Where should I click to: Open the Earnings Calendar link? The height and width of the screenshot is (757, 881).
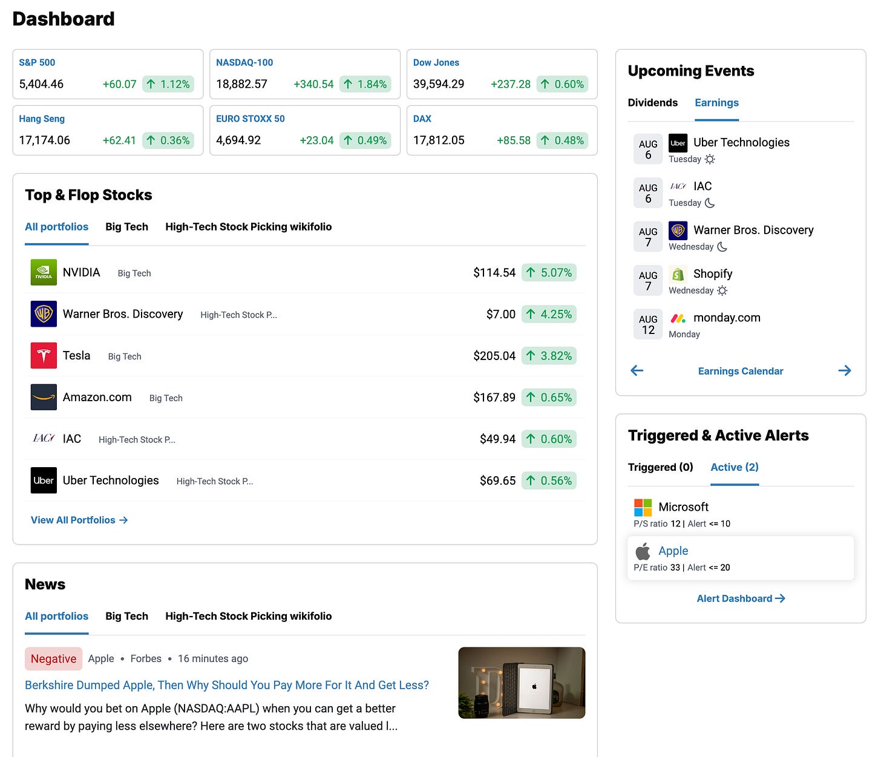coord(741,371)
